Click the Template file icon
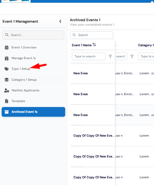The height and width of the screenshot is (185, 154). tap(7, 101)
